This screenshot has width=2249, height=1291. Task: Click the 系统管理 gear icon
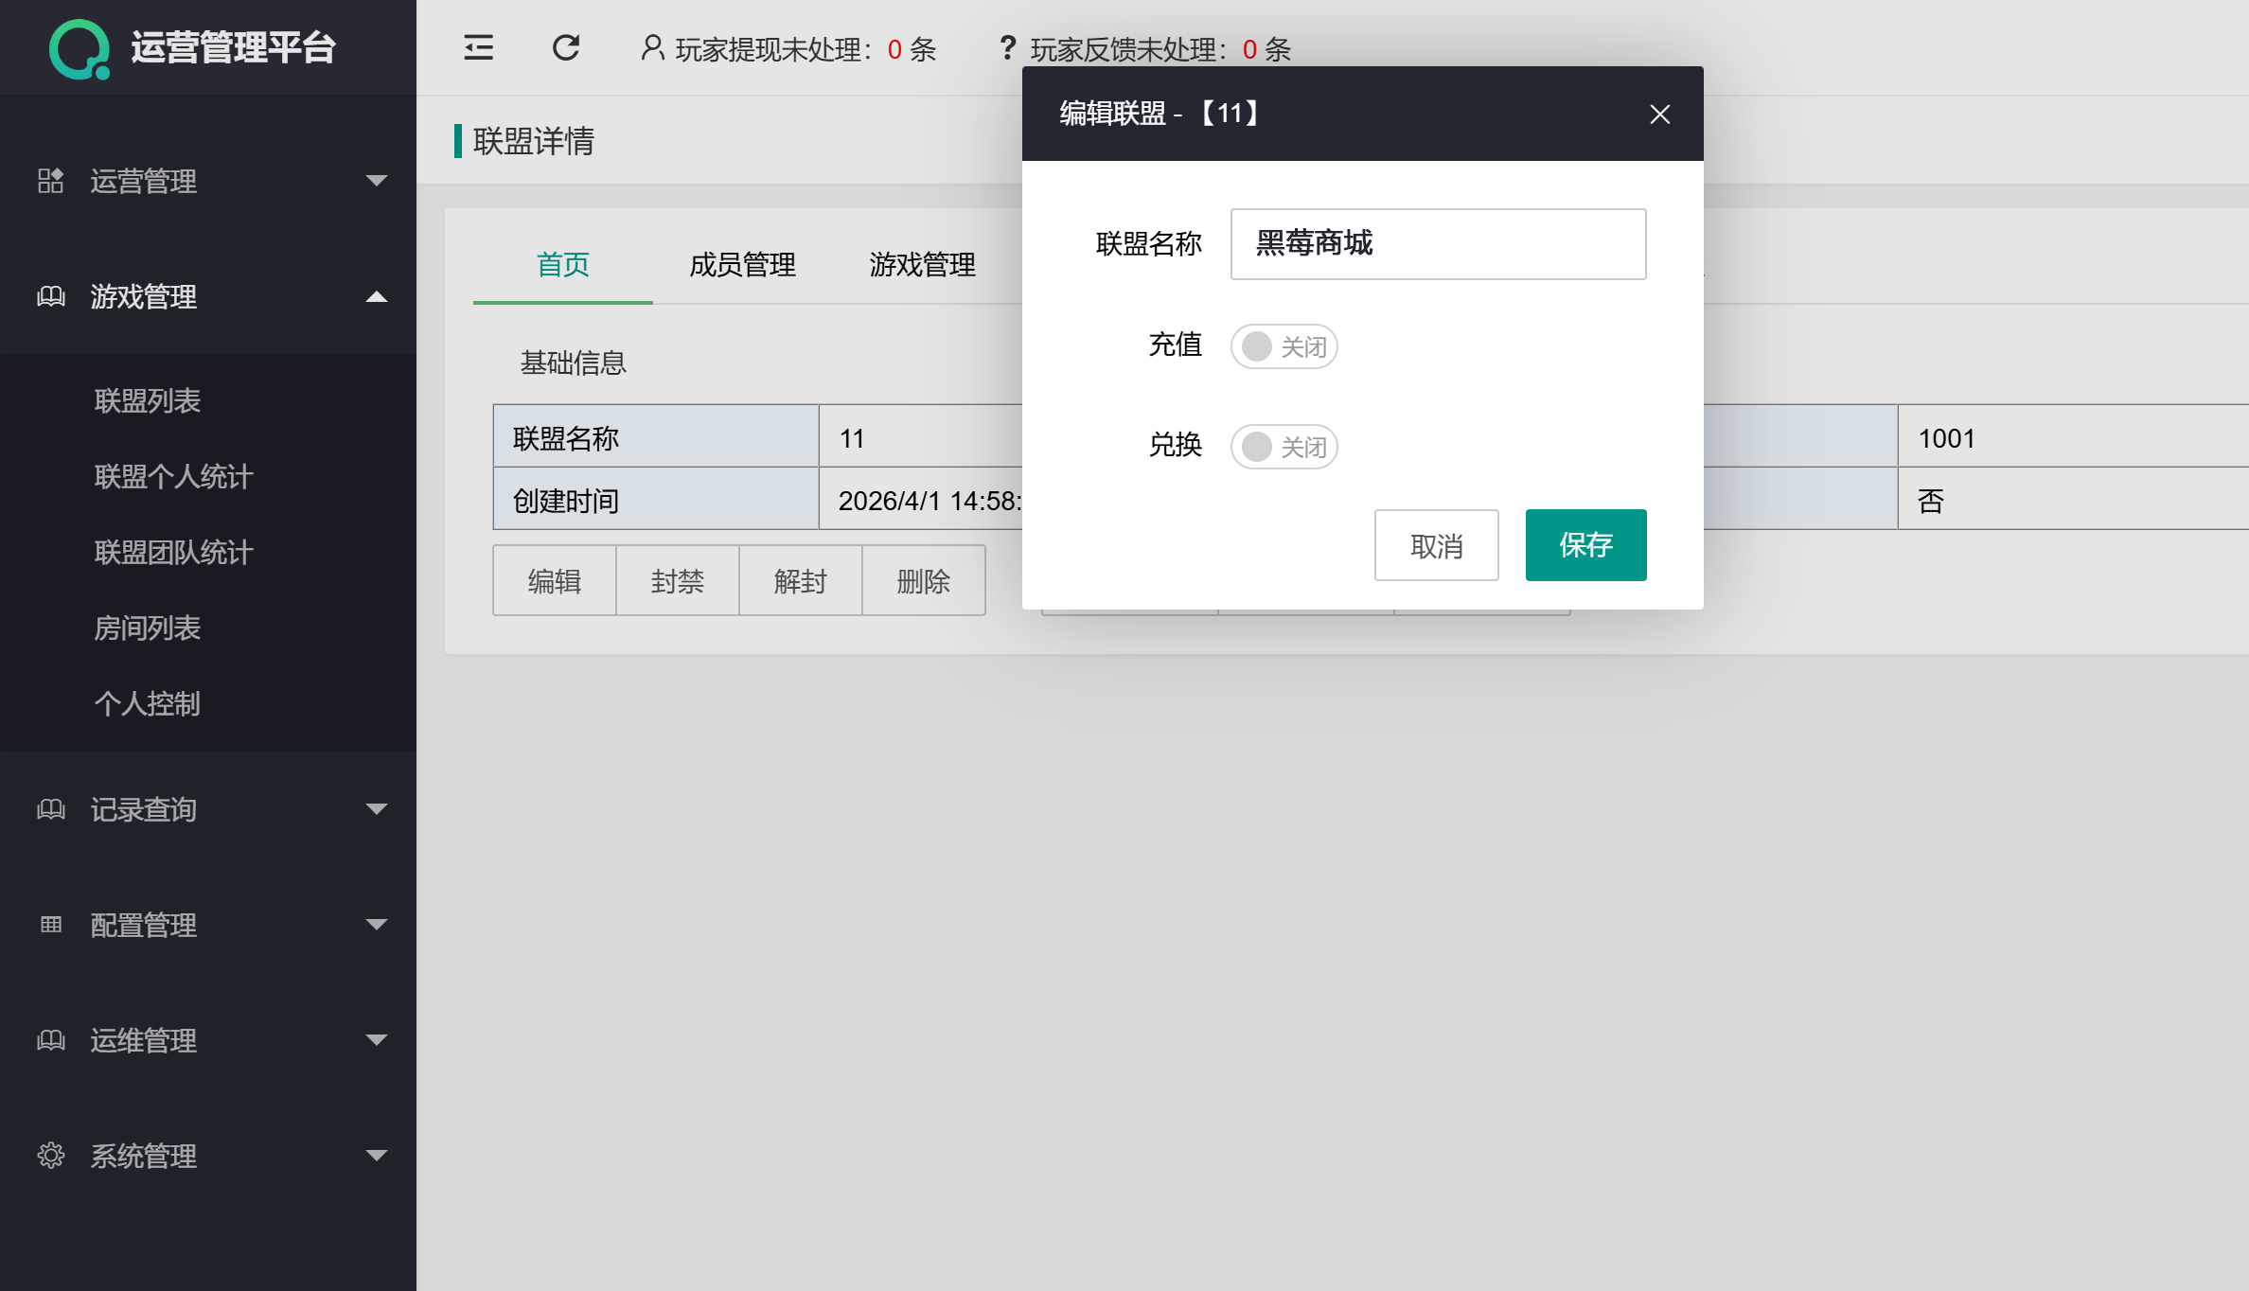pos(51,1156)
